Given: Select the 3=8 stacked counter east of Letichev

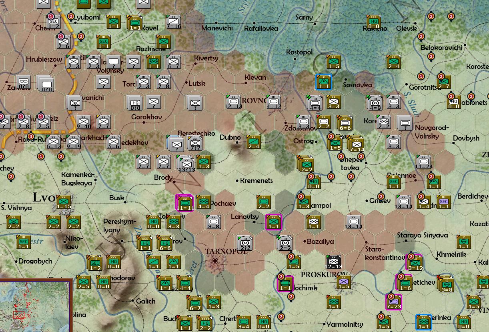Looking at the screenshot, I should [x=446, y=284].
